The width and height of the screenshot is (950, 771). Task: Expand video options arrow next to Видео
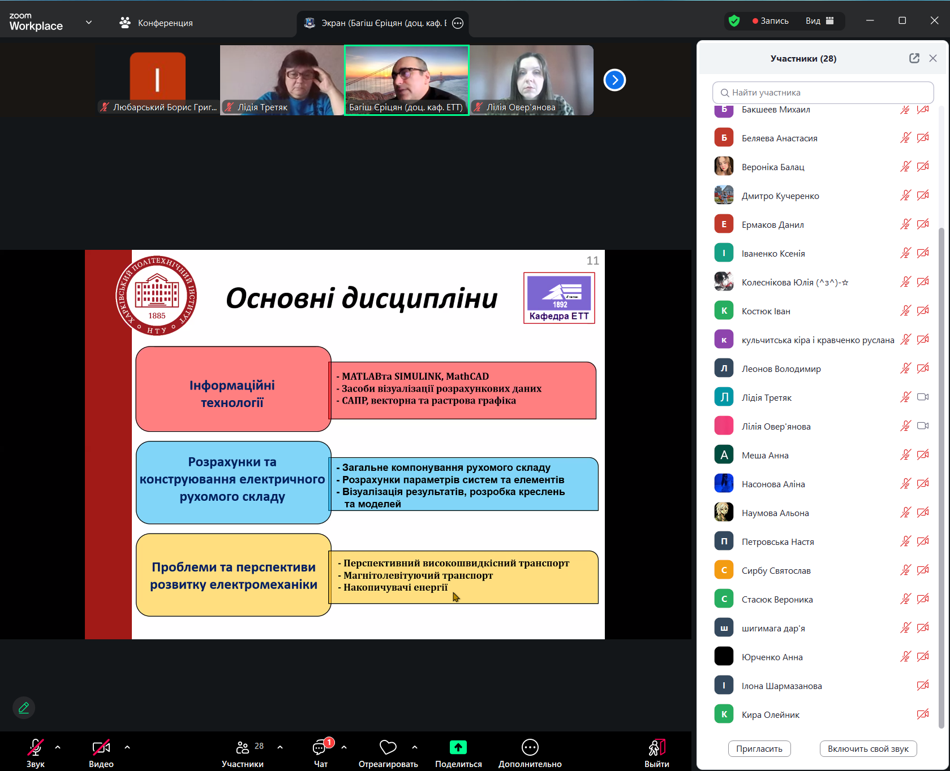[x=127, y=747]
